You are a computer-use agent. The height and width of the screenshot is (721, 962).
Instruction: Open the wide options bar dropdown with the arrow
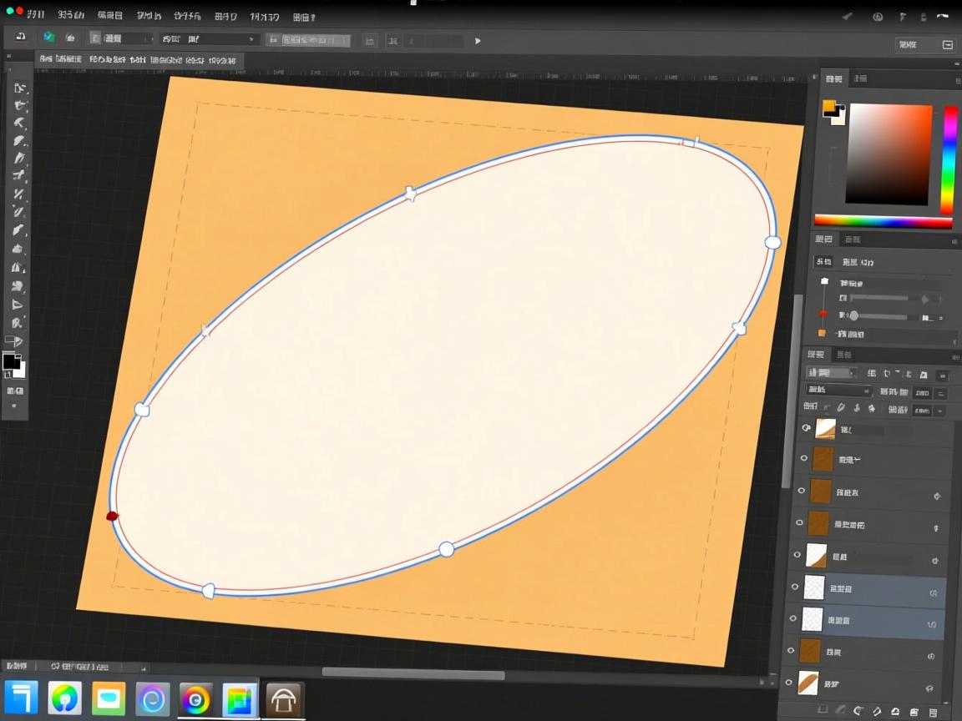click(209, 39)
